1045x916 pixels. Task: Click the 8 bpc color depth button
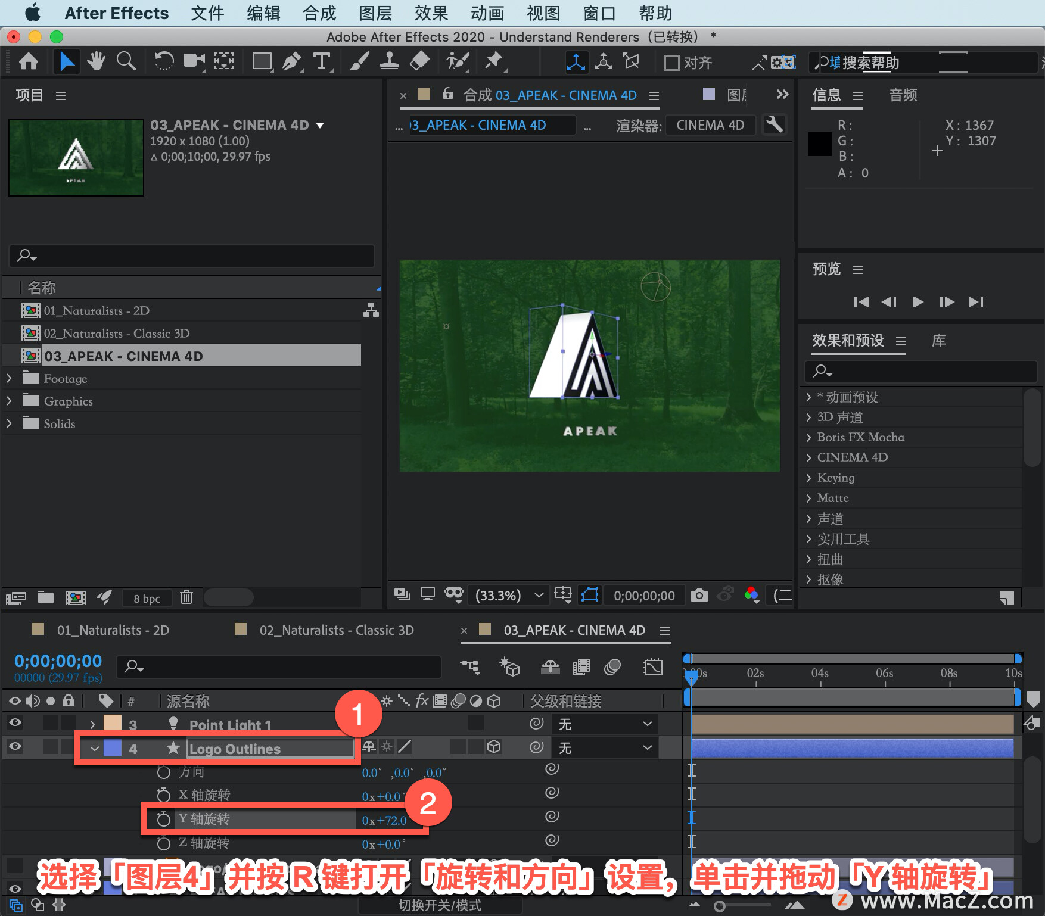tap(147, 599)
